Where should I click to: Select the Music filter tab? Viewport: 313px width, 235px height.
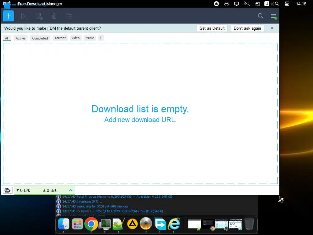click(x=90, y=38)
